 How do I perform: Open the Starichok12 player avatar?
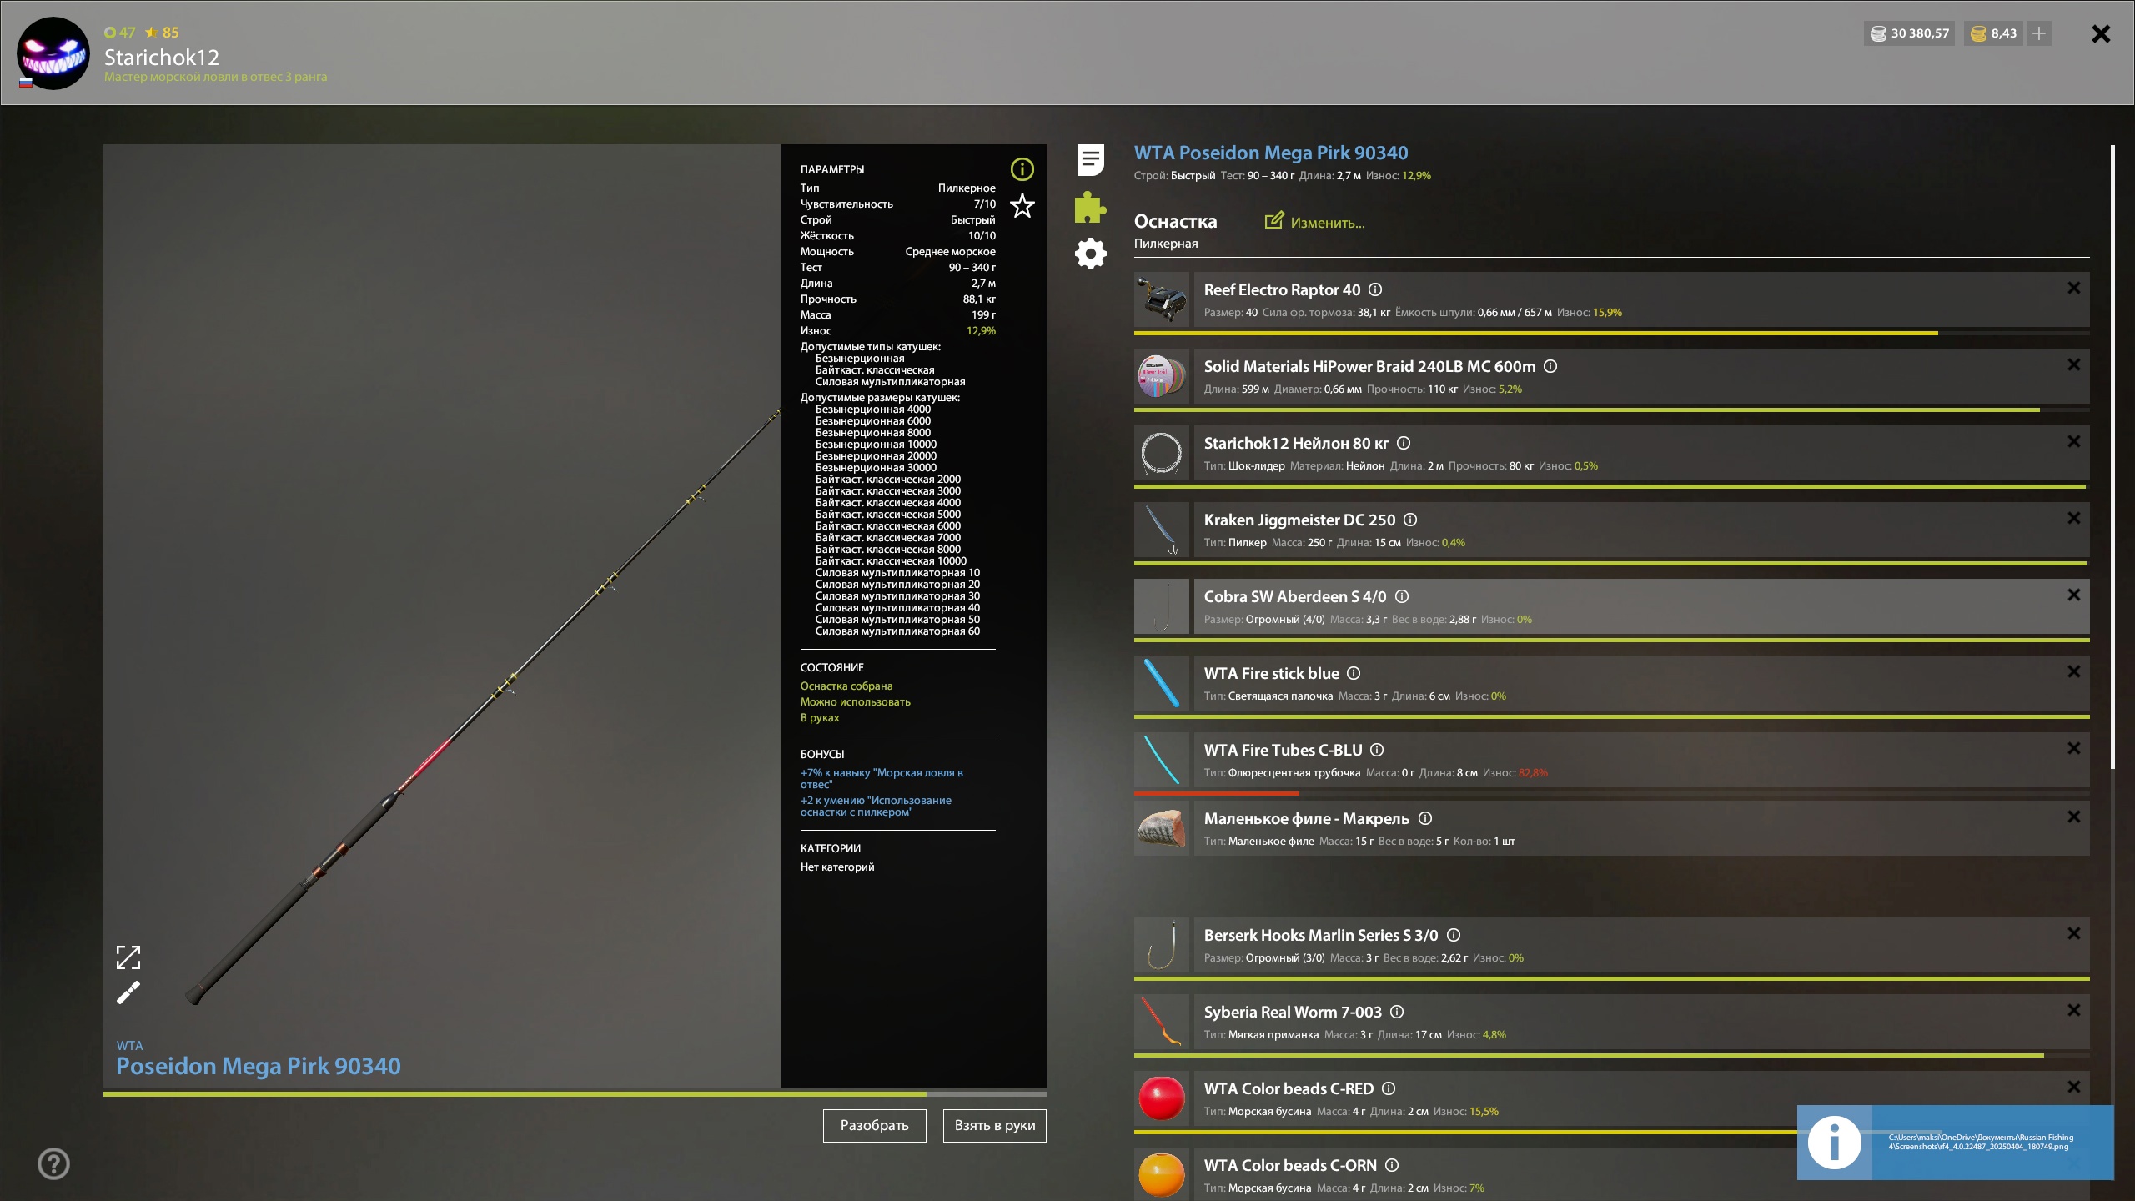(53, 53)
